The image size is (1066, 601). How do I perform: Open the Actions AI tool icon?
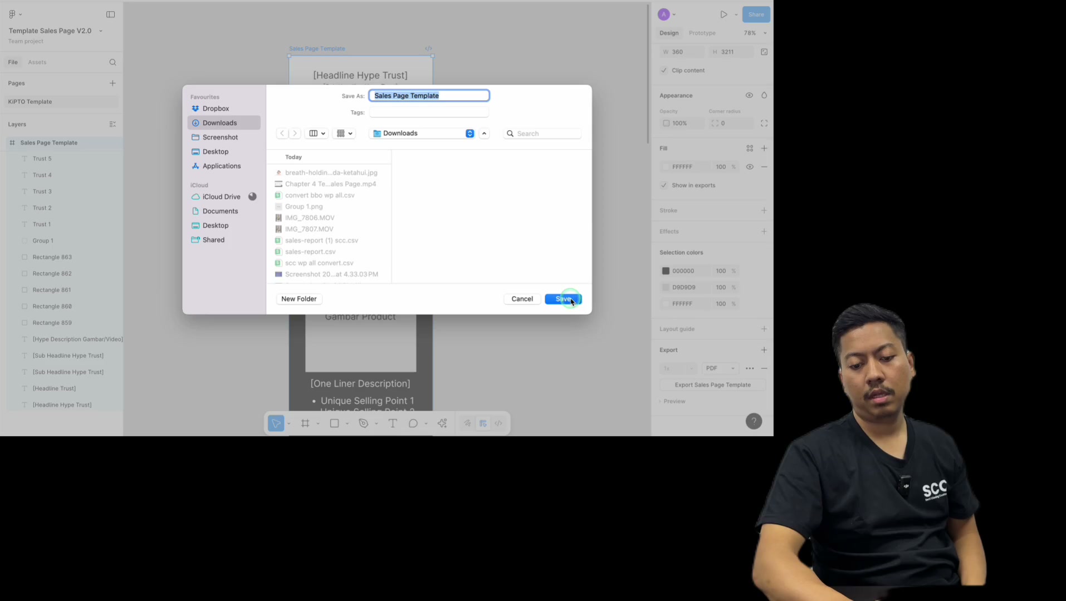(x=442, y=423)
